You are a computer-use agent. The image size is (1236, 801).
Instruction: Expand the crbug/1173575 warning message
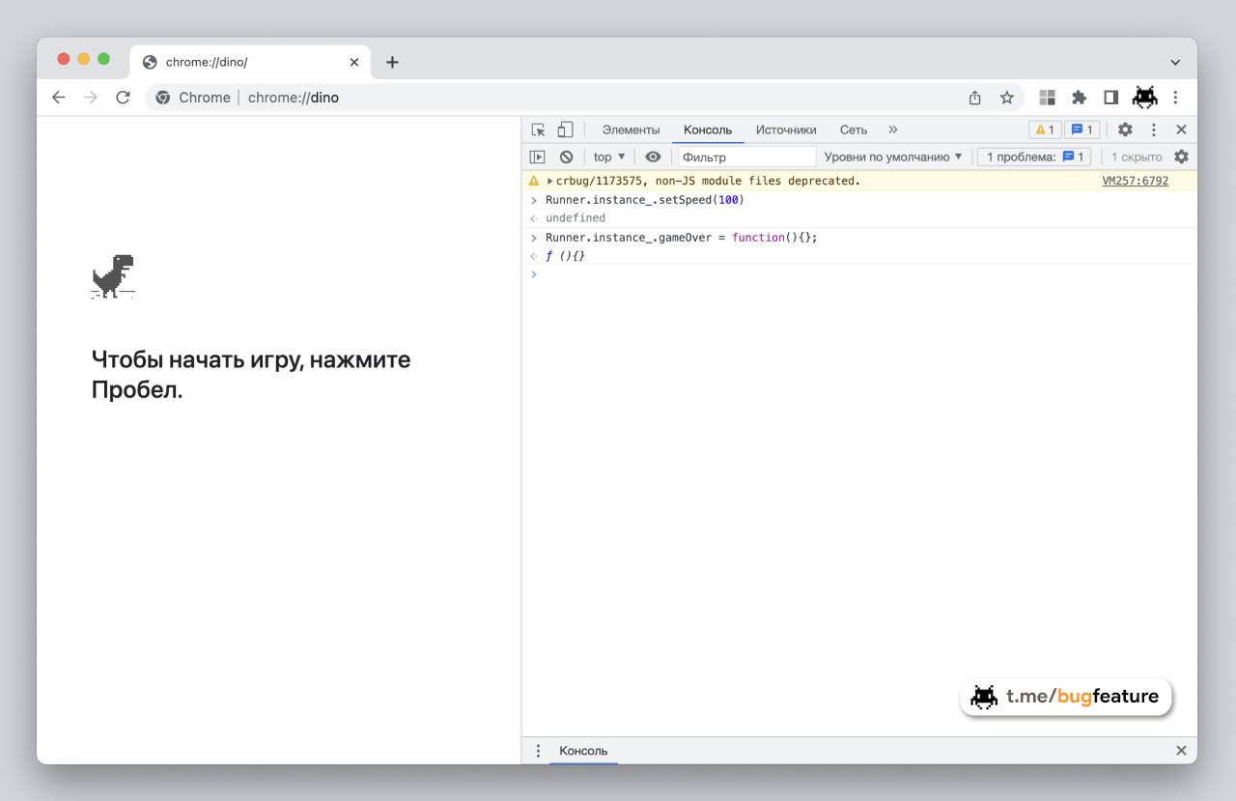click(550, 181)
